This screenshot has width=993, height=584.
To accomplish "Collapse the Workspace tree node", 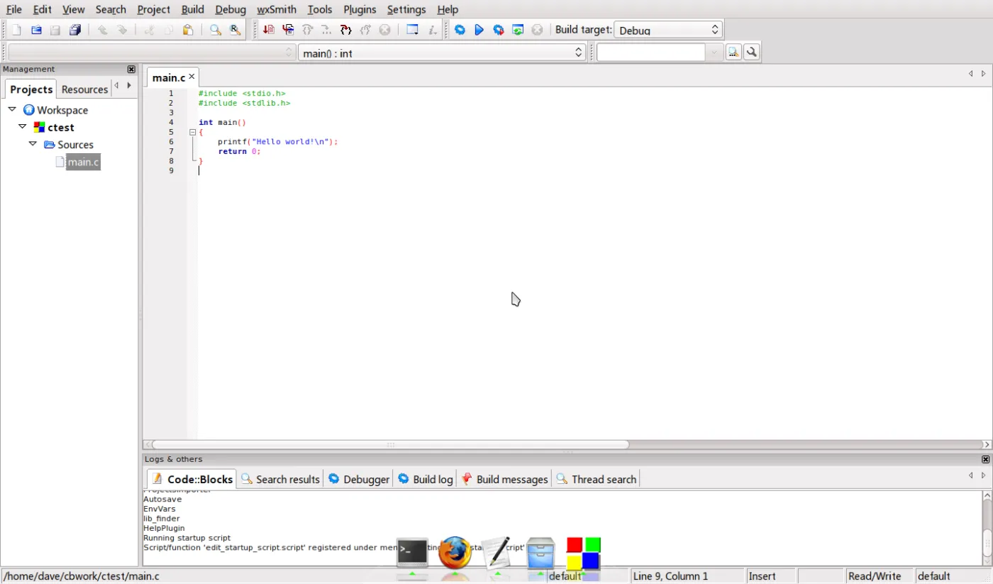I will pos(12,109).
